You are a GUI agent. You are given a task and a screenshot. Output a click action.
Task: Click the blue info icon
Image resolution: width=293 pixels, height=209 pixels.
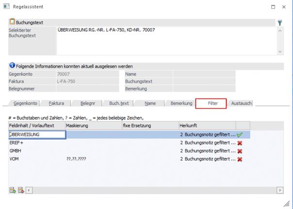point(12,66)
